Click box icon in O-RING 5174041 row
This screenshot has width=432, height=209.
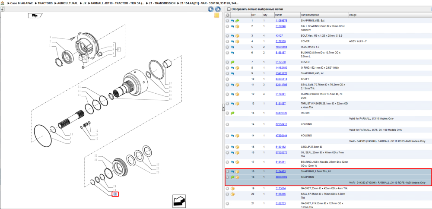pyautogui.click(x=237, y=94)
